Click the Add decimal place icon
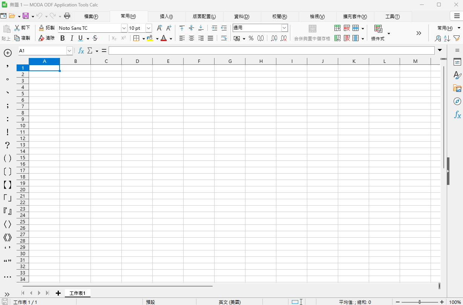463x305 pixels. 274,38
